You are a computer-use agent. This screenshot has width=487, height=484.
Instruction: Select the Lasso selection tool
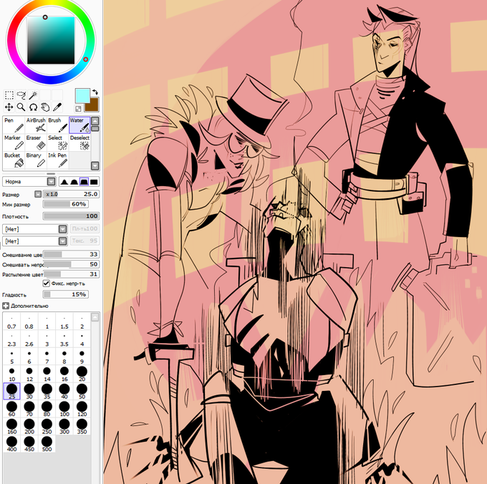tap(21, 95)
